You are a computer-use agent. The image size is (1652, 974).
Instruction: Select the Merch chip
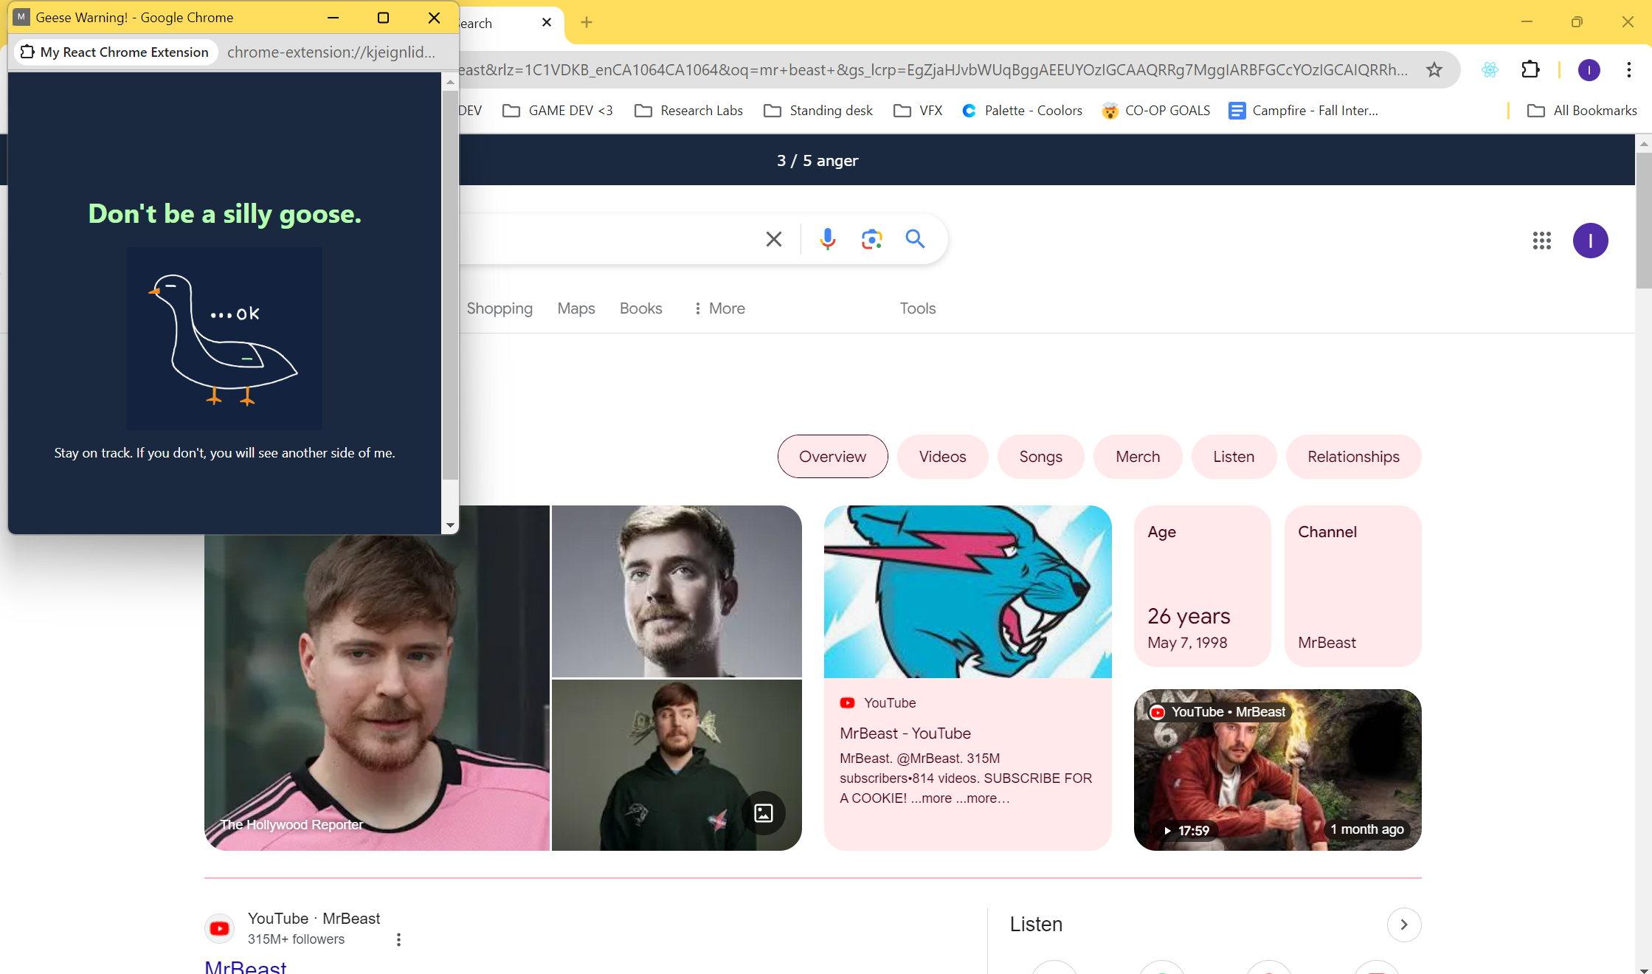click(1137, 457)
